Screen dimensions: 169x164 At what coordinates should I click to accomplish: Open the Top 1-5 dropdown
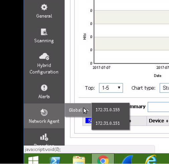click(111, 88)
